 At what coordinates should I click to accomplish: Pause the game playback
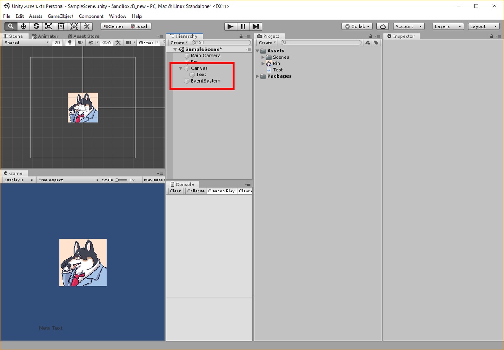[243, 26]
